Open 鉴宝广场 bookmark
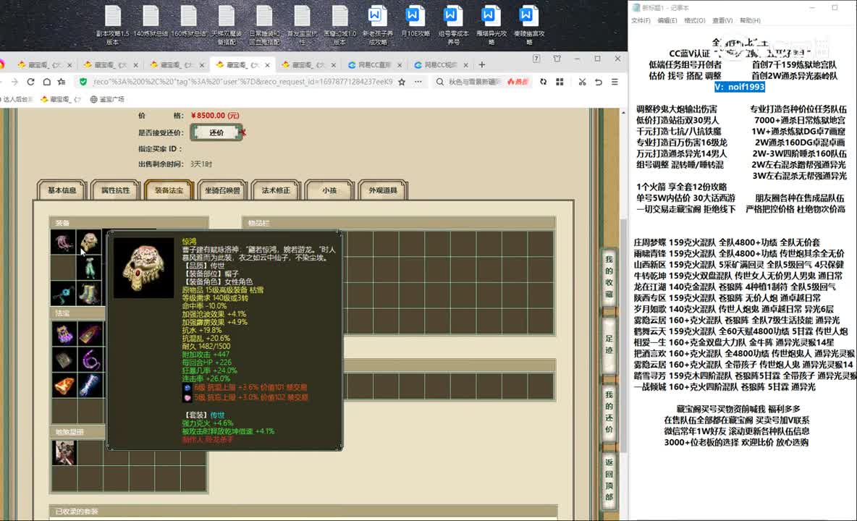This screenshot has width=857, height=521. coord(107,99)
